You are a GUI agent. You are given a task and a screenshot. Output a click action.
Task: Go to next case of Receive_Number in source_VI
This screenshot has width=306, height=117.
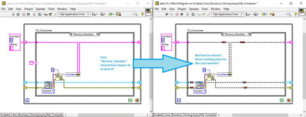coord(99,34)
